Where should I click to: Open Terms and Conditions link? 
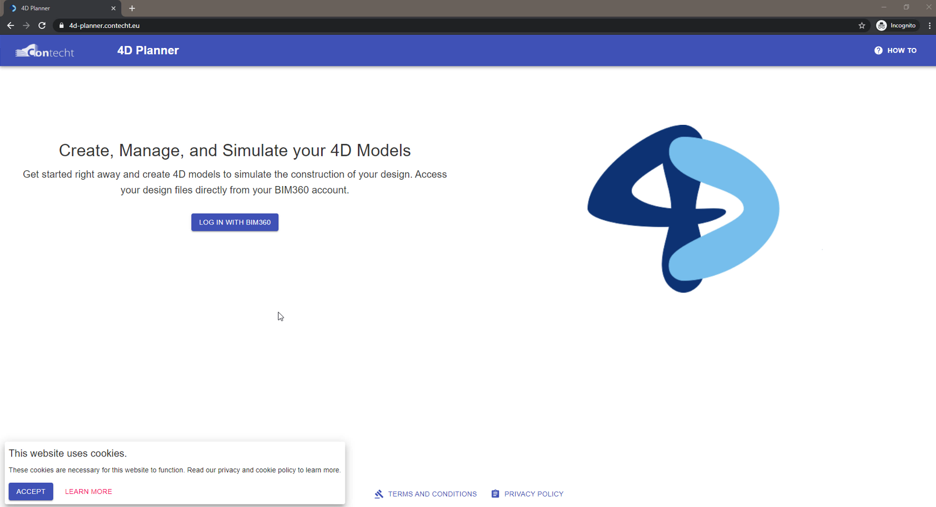click(x=426, y=494)
